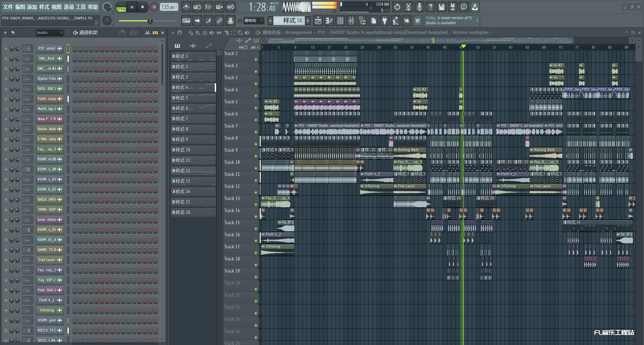
Task: Adjust the main volume slider handle
Action: (x=150, y=21)
